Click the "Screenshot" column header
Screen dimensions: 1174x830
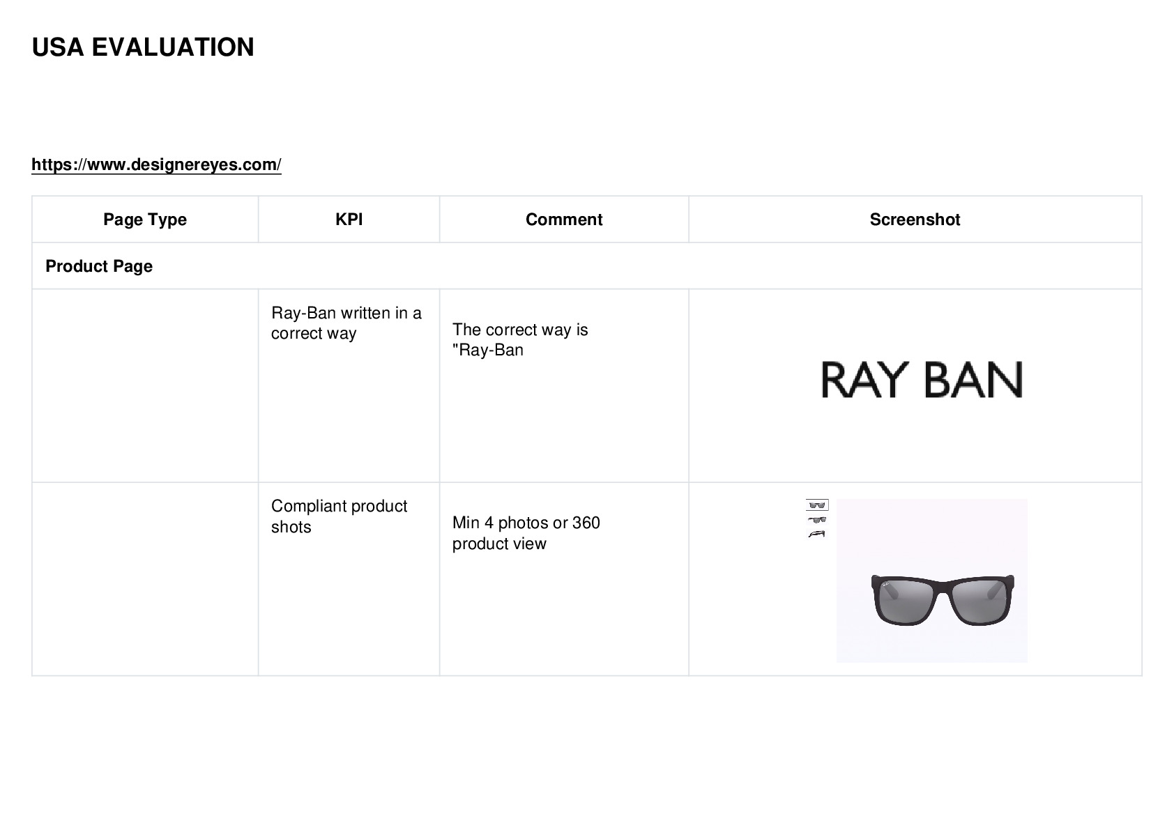pyautogui.click(x=915, y=220)
